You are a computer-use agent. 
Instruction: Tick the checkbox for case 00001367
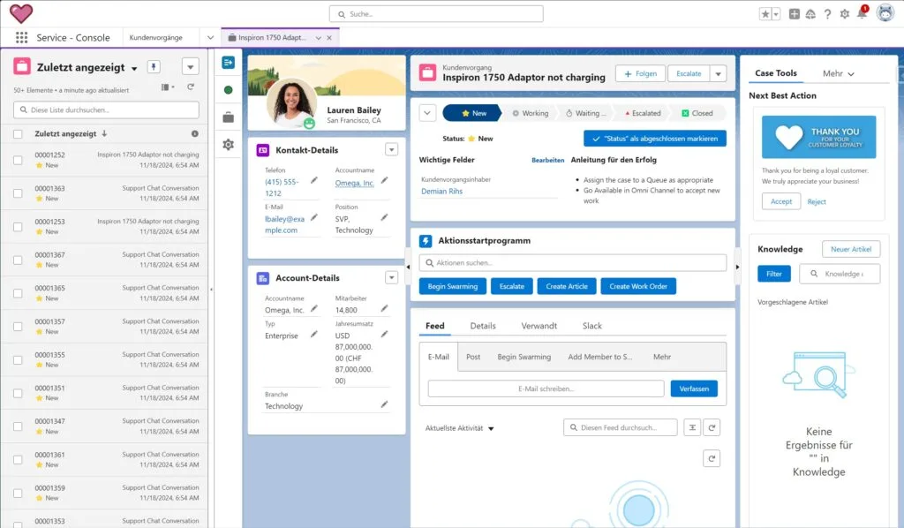pyautogui.click(x=18, y=260)
